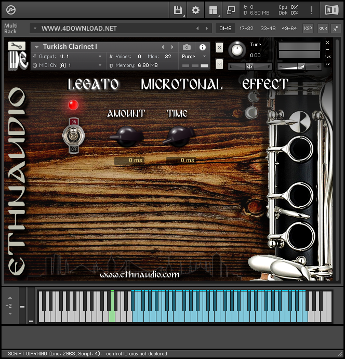The width and height of the screenshot is (345, 359).
Task: Select rack page 49-64
Action: pyautogui.click(x=289, y=29)
